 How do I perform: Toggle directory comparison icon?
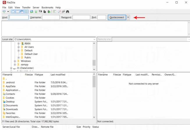(59, 12)
